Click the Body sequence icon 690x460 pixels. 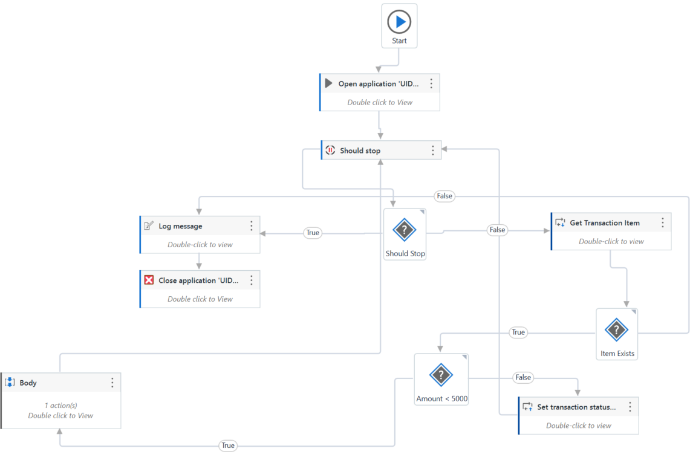point(10,383)
